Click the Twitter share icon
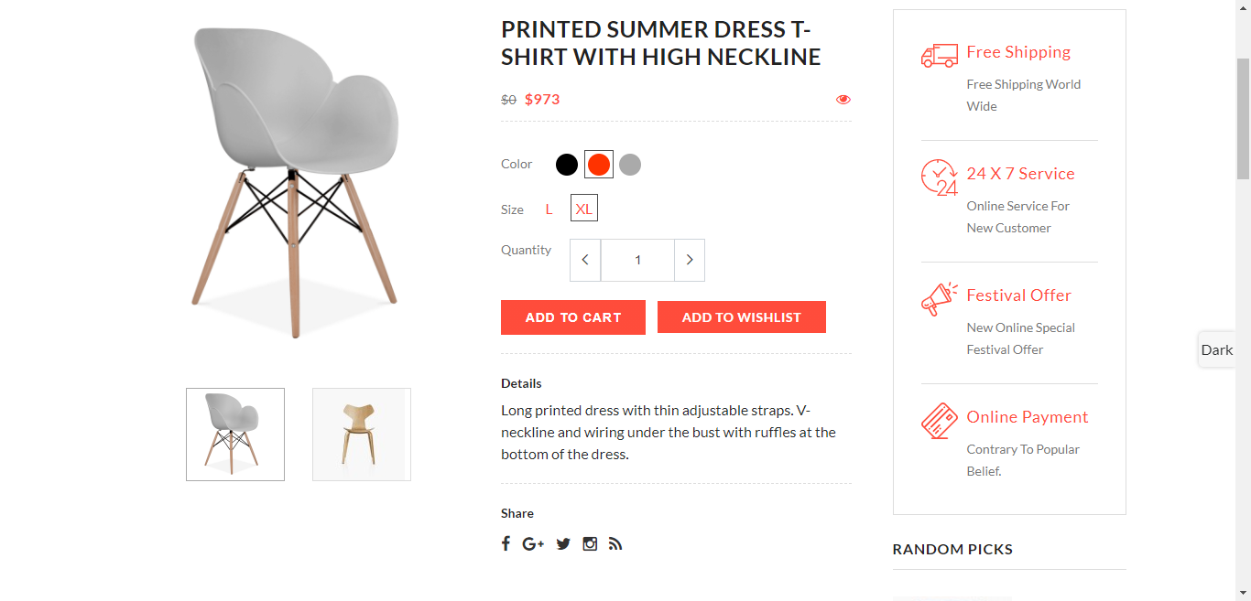1251x601 pixels. tap(563, 544)
